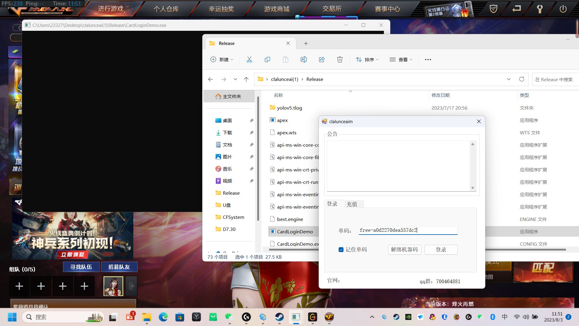The image size is (579, 326).
Task: Open the 幸运抽奖 game menu
Action: pyautogui.click(x=221, y=9)
